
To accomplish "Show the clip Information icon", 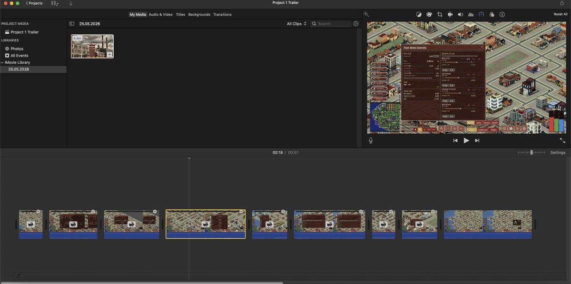I will pos(502,14).
